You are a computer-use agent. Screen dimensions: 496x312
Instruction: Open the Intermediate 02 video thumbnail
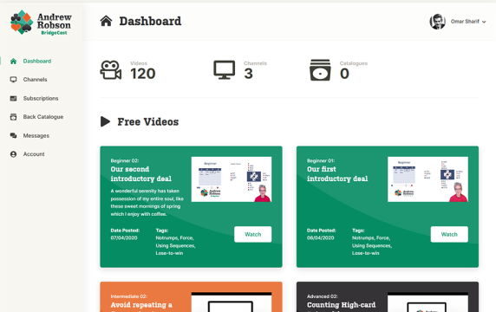tap(232, 302)
